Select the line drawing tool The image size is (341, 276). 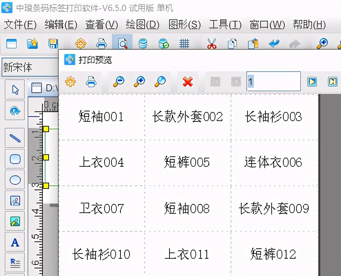coord(14,138)
